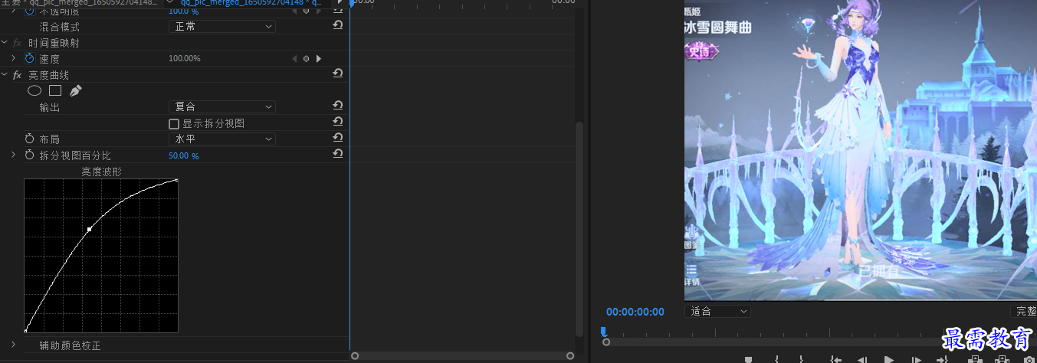Click the 速度 value 100.00%
The height and width of the screenshot is (363, 1037).
(x=185, y=59)
